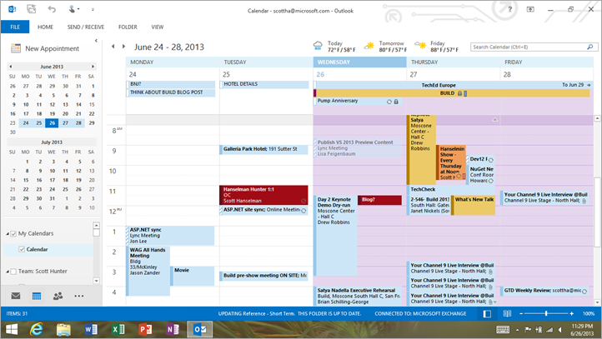Open the Windows Start button
The height and width of the screenshot is (339, 602).
12,329
